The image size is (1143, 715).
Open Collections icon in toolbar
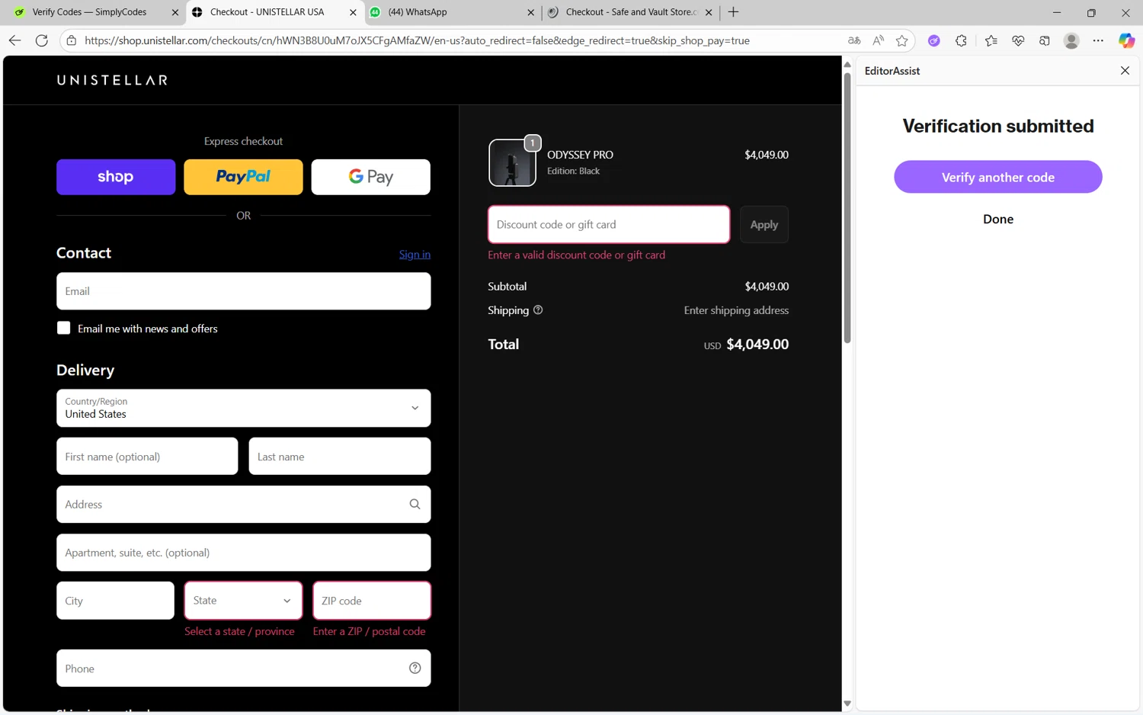(x=1045, y=40)
